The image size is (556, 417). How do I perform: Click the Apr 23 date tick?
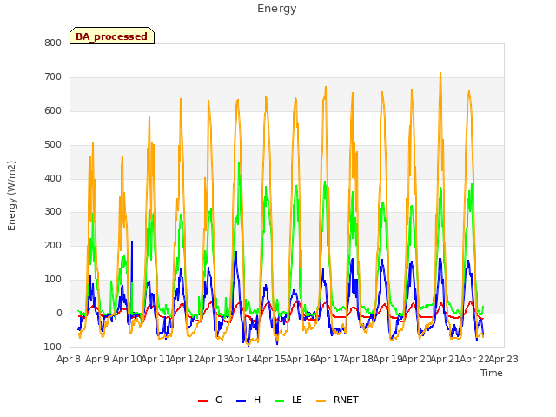(504, 359)
